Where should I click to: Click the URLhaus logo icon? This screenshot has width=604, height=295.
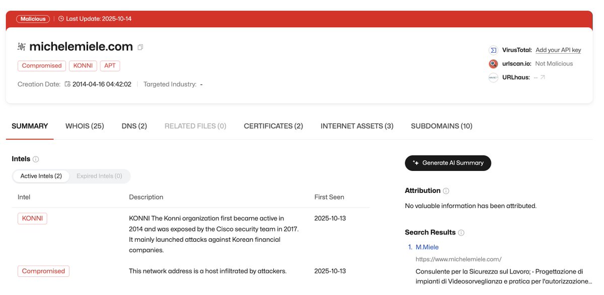click(493, 77)
